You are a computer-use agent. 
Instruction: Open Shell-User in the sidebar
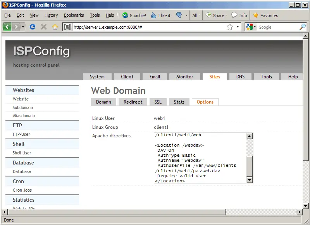(22, 153)
